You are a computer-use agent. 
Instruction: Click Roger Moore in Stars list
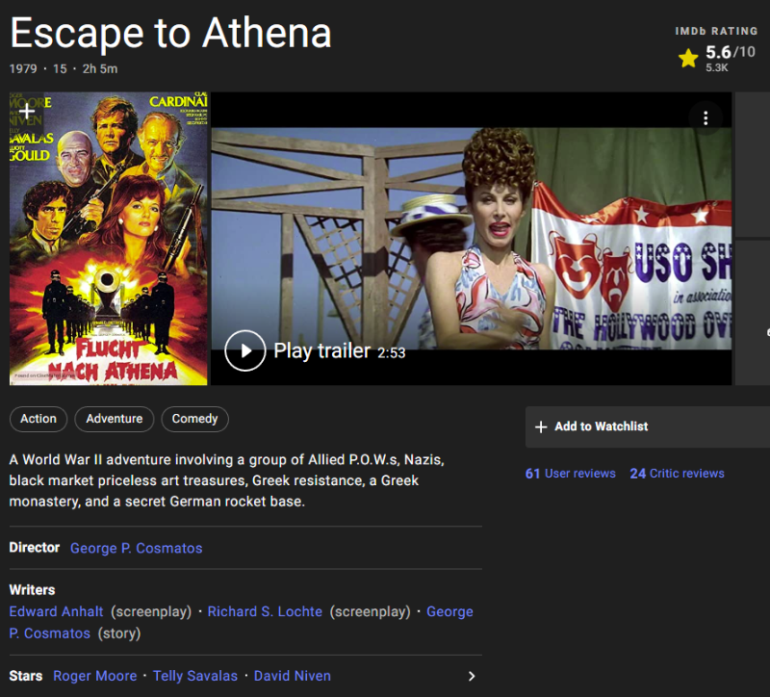tap(94, 676)
